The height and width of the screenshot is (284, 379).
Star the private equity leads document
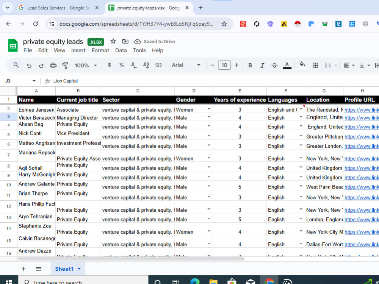tap(113, 41)
